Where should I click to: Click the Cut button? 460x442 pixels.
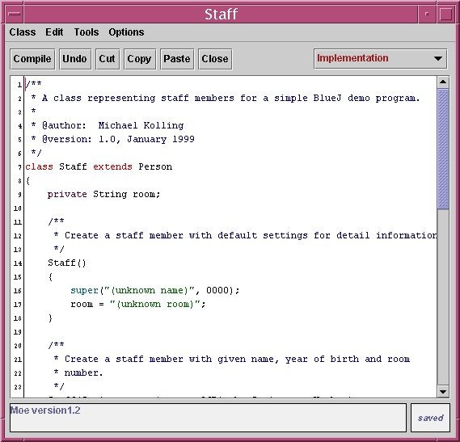tap(107, 59)
